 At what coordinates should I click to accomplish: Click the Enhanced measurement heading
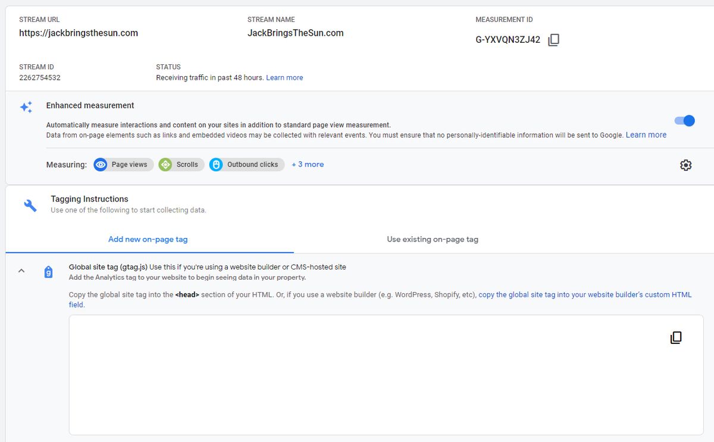coord(90,106)
